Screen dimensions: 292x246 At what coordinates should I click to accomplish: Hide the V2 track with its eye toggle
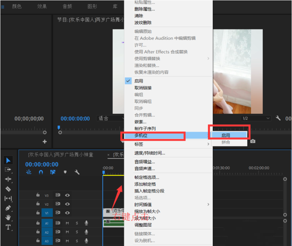click(x=67, y=204)
